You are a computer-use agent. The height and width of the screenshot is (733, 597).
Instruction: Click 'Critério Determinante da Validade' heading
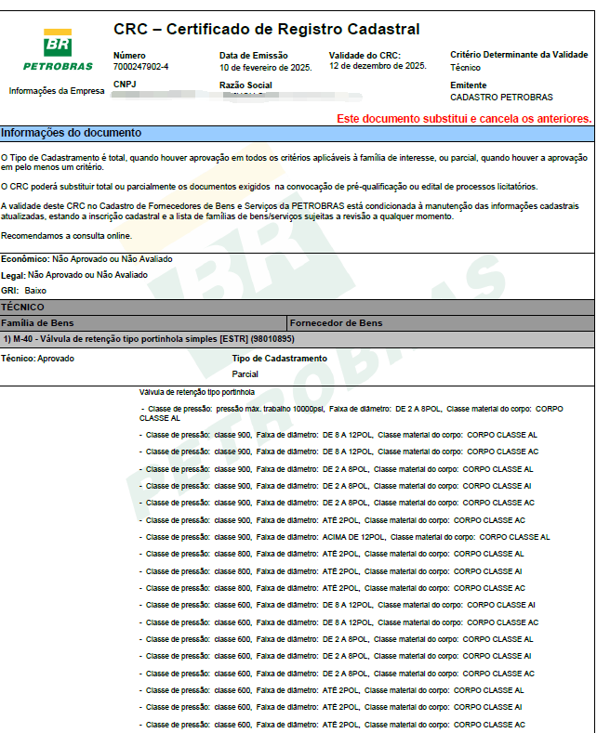519,55
